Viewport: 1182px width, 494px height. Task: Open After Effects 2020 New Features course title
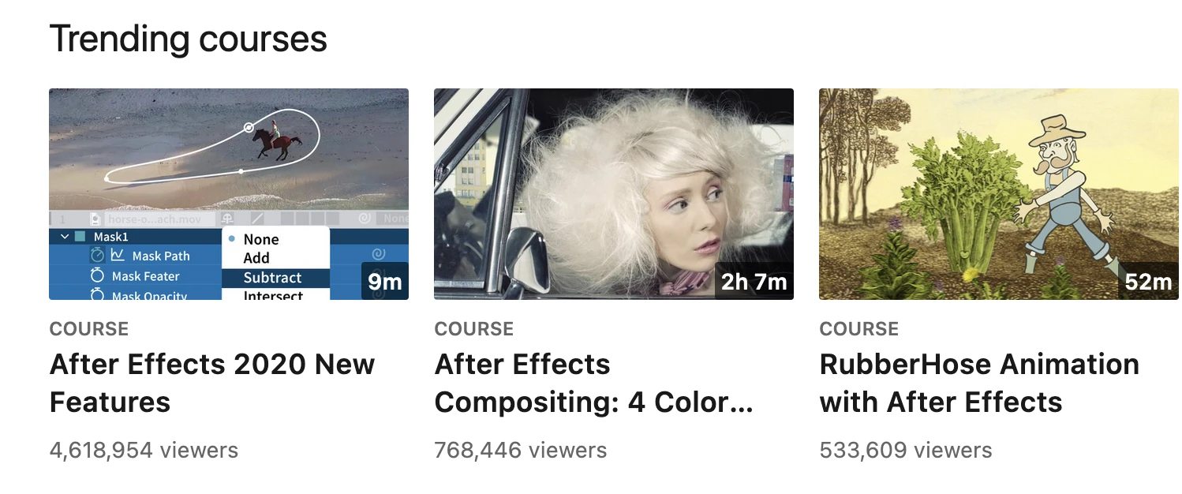coord(212,384)
